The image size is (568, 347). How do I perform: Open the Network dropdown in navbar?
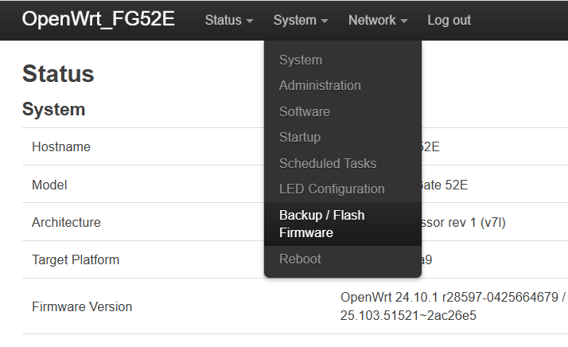point(378,20)
